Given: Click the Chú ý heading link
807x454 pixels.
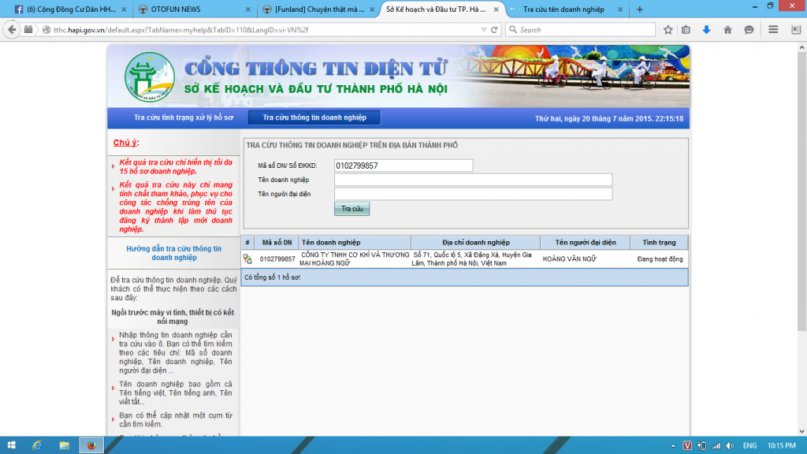Looking at the screenshot, I should coord(126,143).
